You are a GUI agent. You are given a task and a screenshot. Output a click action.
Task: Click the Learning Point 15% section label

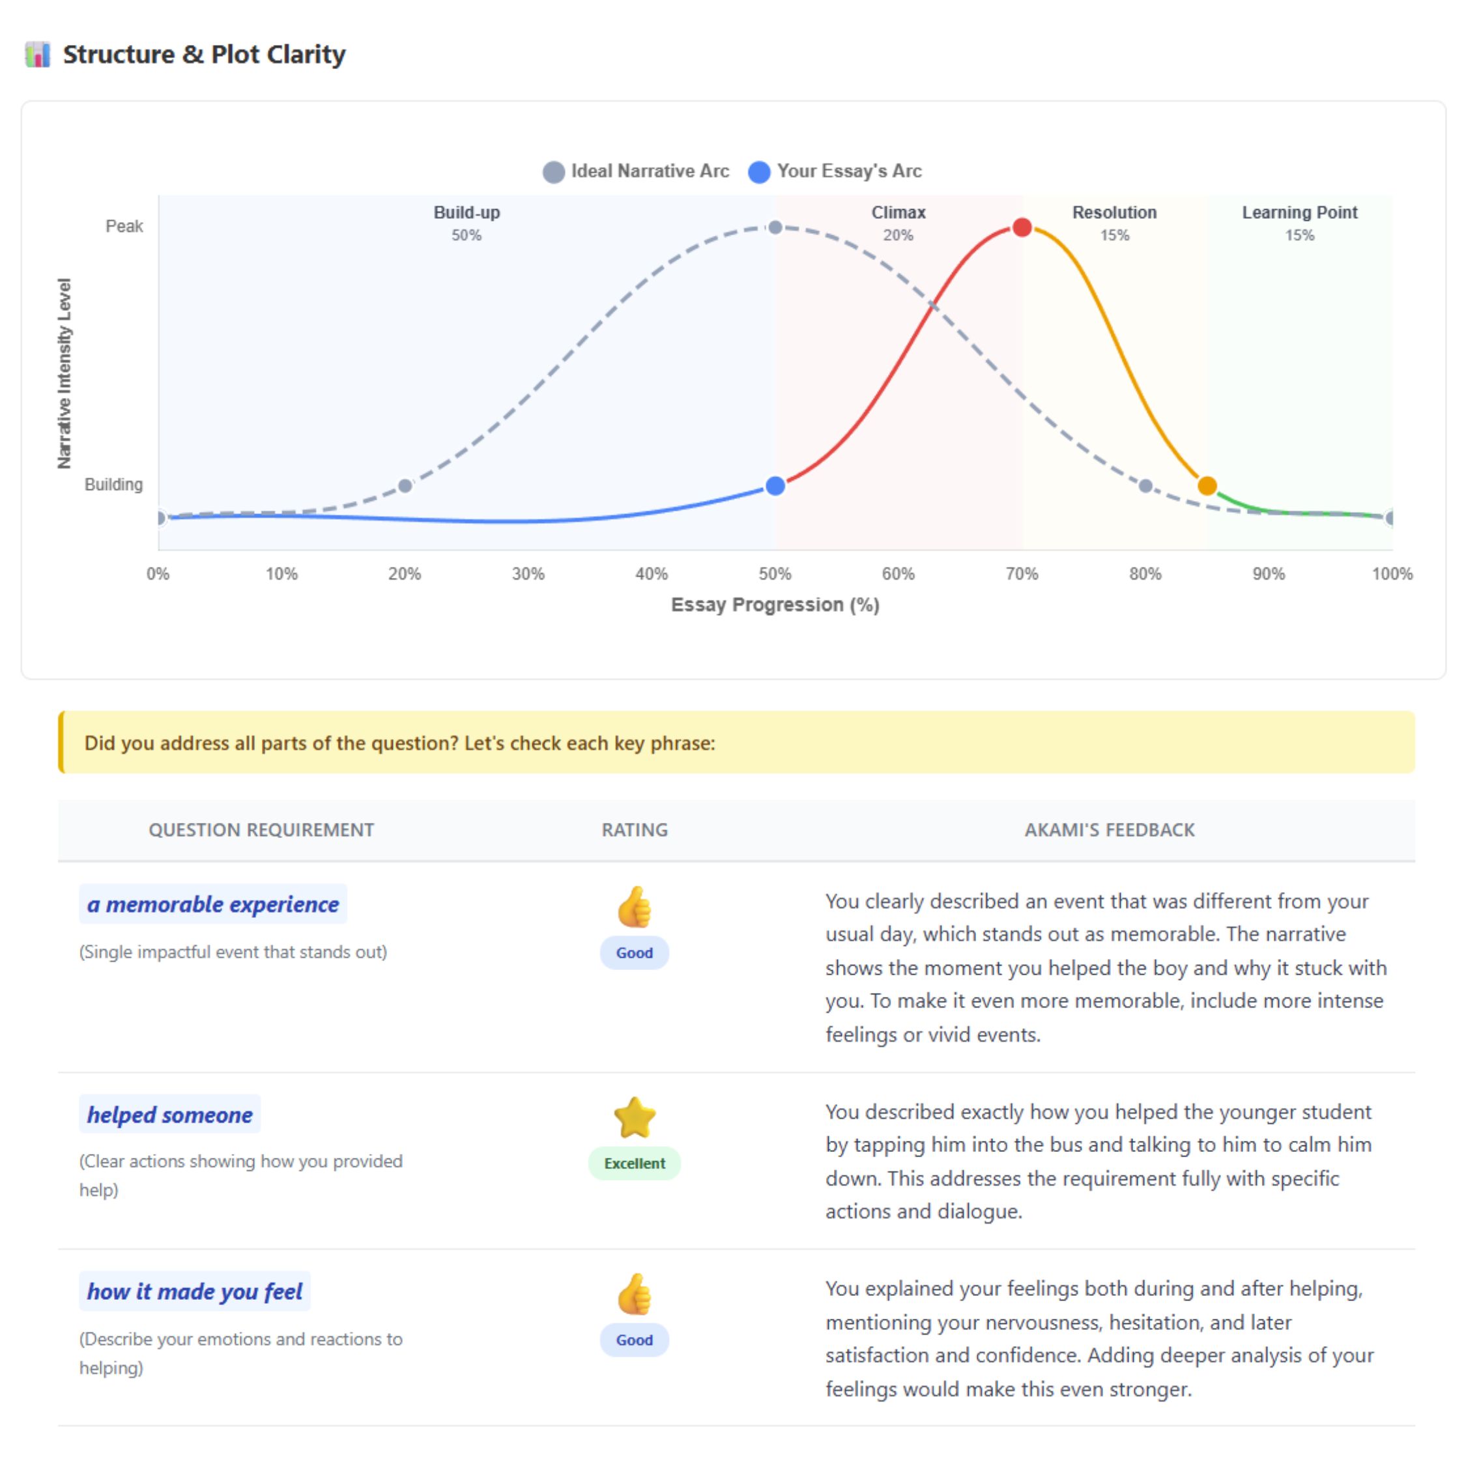(x=1299, y=222)
